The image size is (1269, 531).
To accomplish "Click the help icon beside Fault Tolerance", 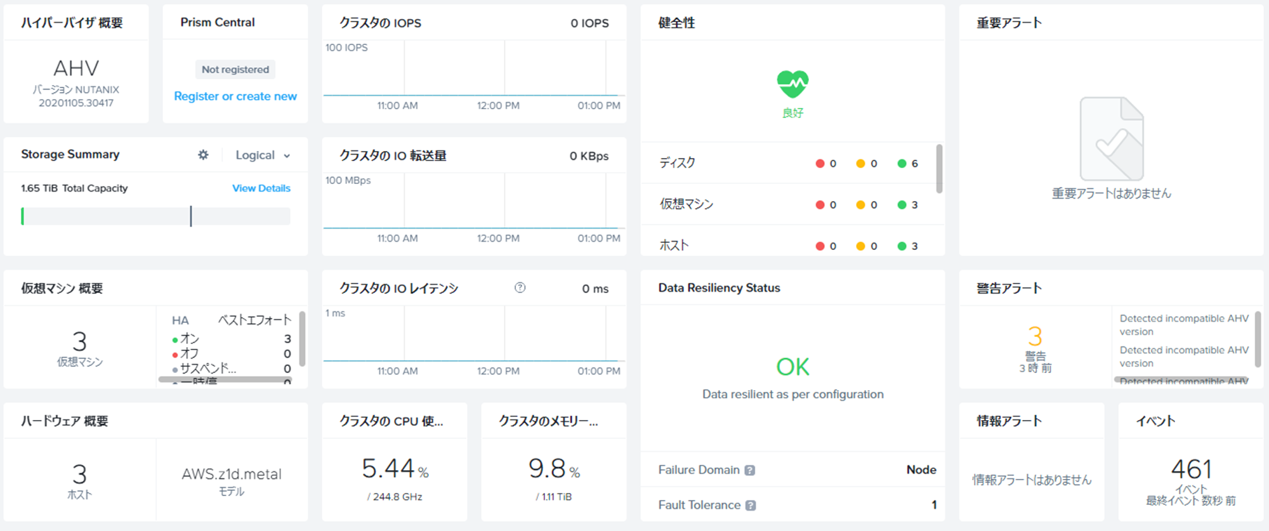I will (751, 506).
